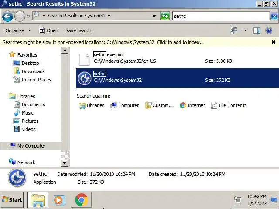The height and width of the screenshot is (209, 279).
Task: Click monitor icon at taskbar right edge
Action: (x=274, y=200)
